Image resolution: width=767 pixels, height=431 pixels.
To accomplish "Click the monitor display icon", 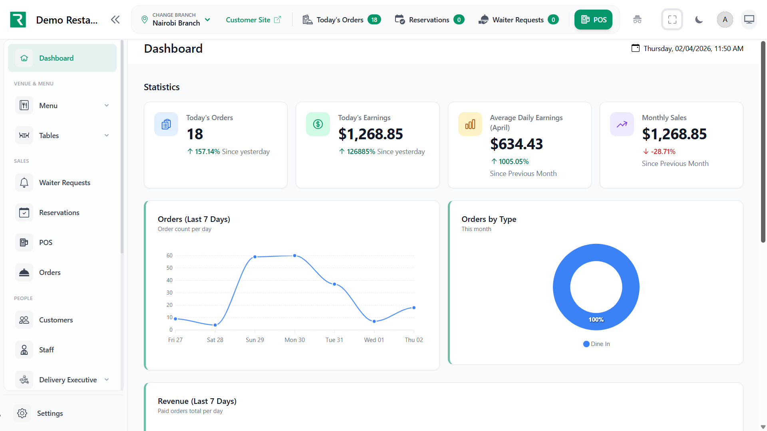I will coord(749,20).
